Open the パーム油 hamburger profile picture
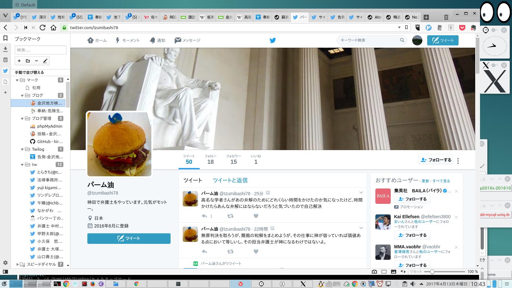 point(119,144)
